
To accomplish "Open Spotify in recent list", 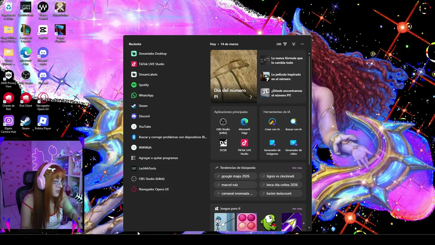I will coord(168,85).
